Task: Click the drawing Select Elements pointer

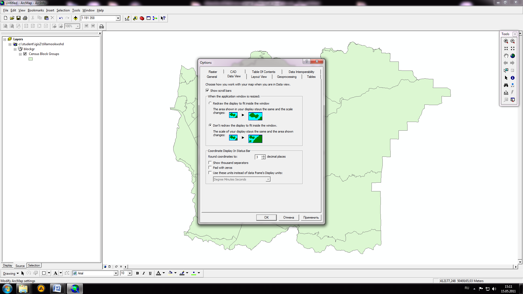Action: (23, 273)
